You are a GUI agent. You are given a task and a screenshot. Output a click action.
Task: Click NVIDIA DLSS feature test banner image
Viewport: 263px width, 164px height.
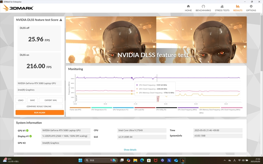click(x=156, y=40)
